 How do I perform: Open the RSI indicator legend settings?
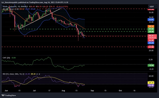[14, 74]
